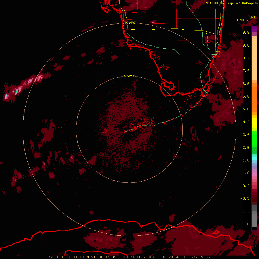The height and width of the screenshot is (259, 259).
Task: Click the 0.2 value on color scale
Action: point(246,186)
